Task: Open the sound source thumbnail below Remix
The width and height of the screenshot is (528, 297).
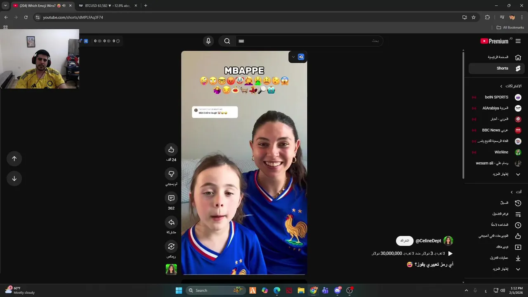Action: point(171,269)
